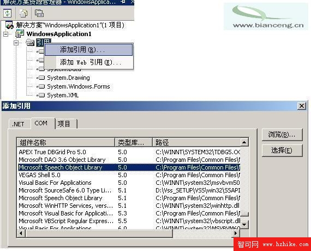Select Microsoft SourceSafe 6.0 Type Li... row
311x251 pixels.
click(129, 190)
